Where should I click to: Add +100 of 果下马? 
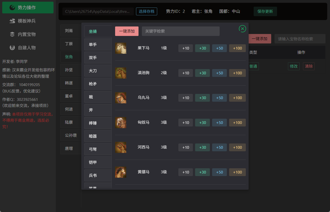(x=237, y=48)
